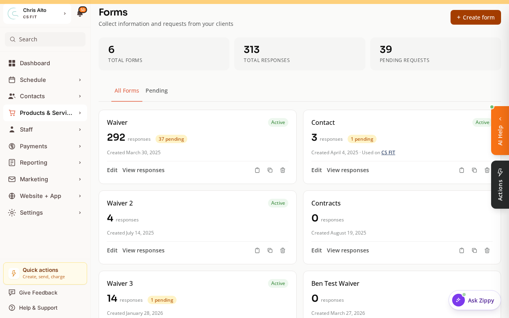Click the Waiver 3 form title
Image resolution: width=509 pixels, height=318 pixels.
120,283
